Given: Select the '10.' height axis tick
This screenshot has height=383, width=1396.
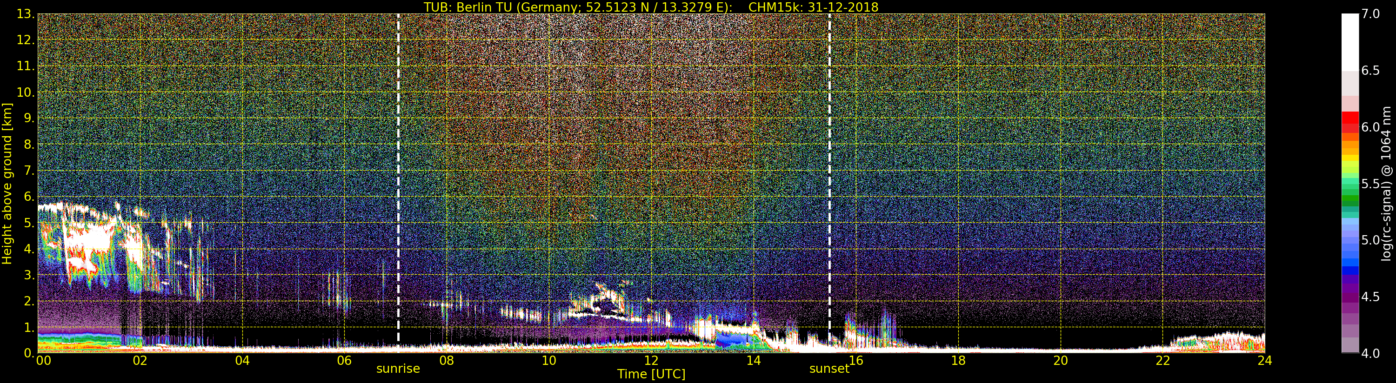Looking at the screenshot, I should (x=25, y=92).
